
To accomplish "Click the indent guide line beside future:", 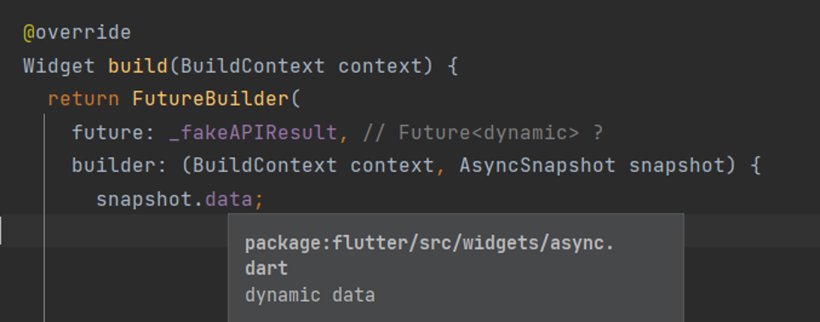I will 44,132.
